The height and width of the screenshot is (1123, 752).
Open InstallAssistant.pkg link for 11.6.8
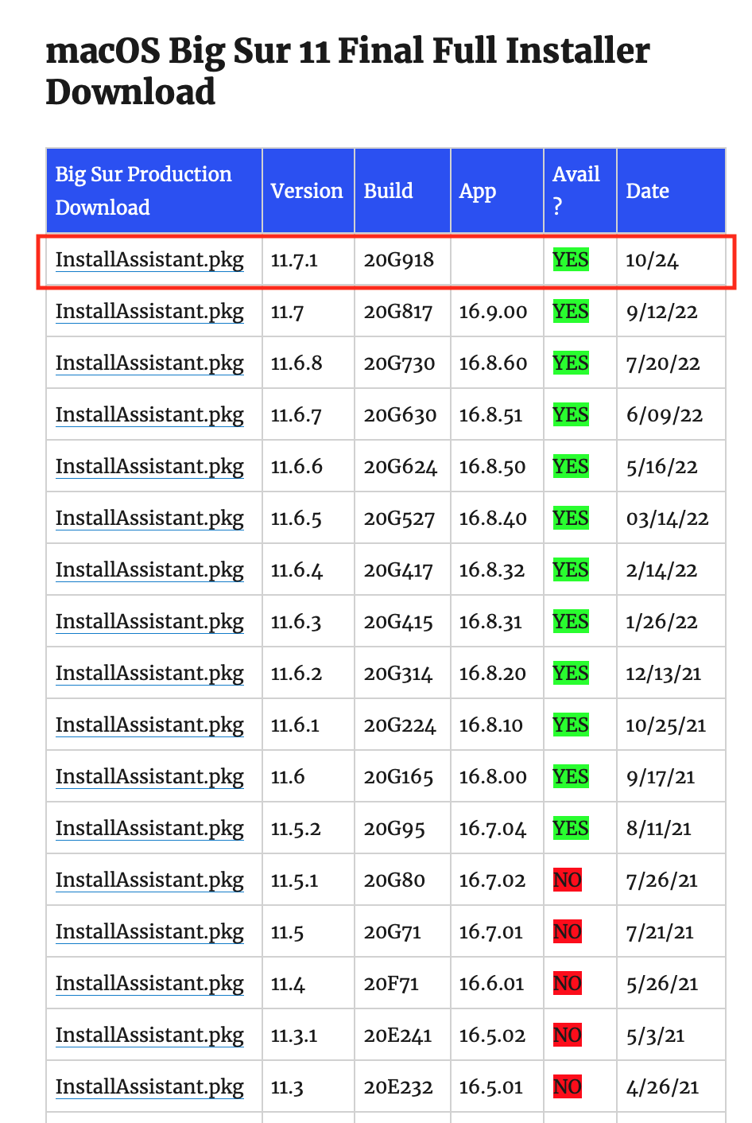click(149, 363)
